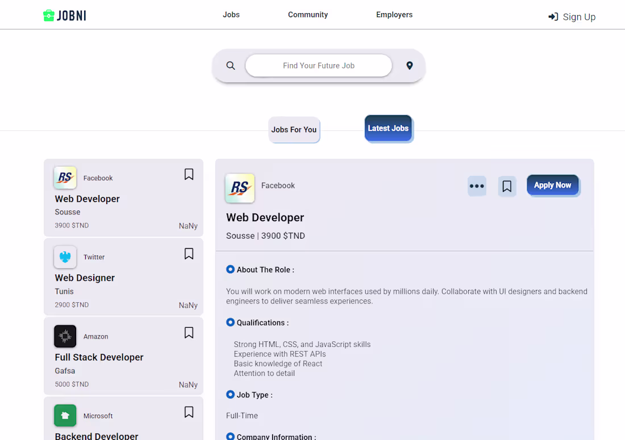Open the ellipsis options on Web Developer detail
This screenshot has width=625, height=440.
(x=477, y=186)
